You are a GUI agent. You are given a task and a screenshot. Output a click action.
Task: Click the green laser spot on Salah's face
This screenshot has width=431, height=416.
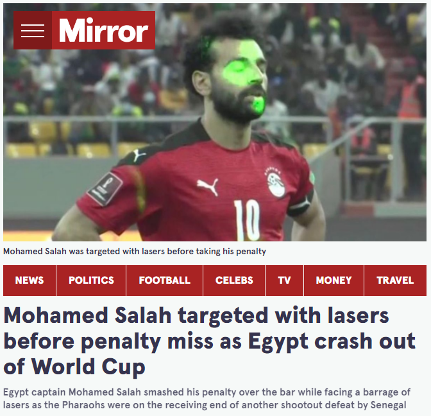click(242, 67)
